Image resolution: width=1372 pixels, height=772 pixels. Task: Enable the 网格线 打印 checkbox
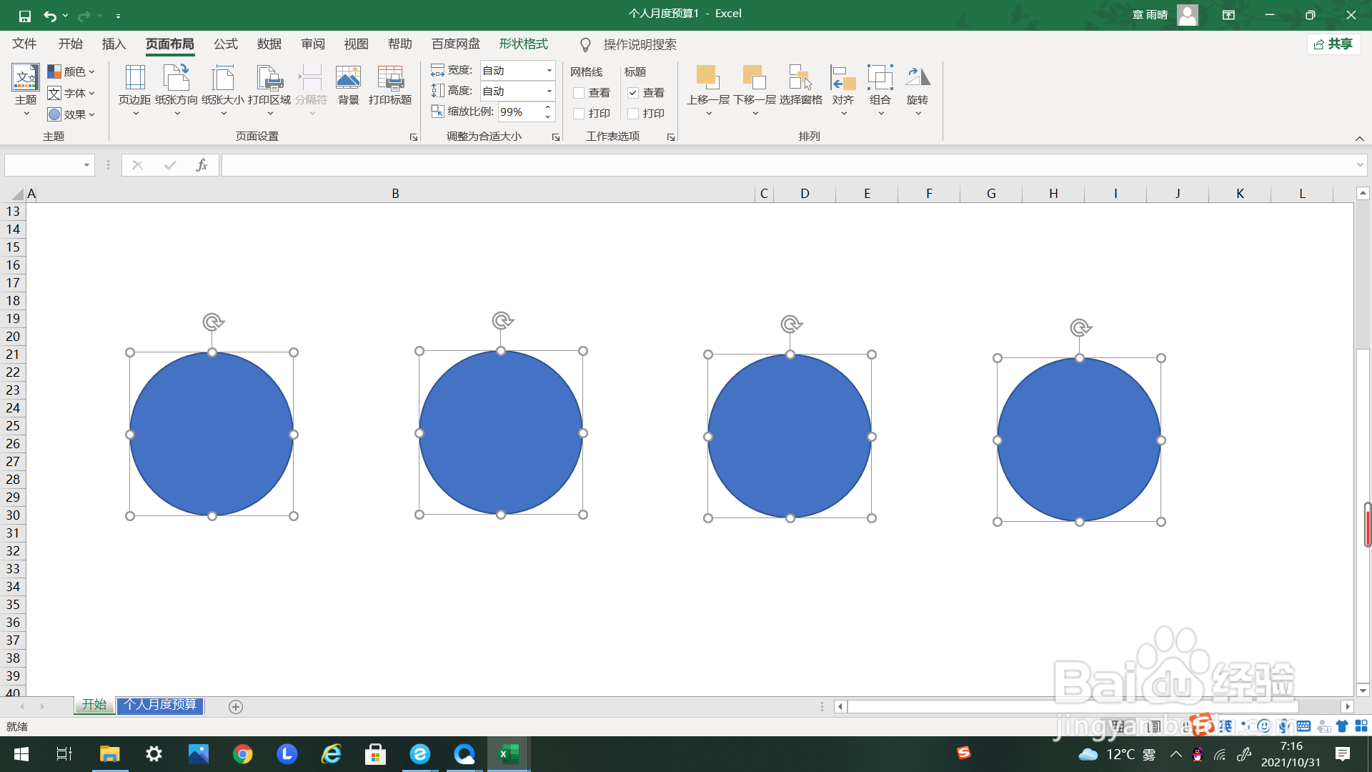(579, 114)
